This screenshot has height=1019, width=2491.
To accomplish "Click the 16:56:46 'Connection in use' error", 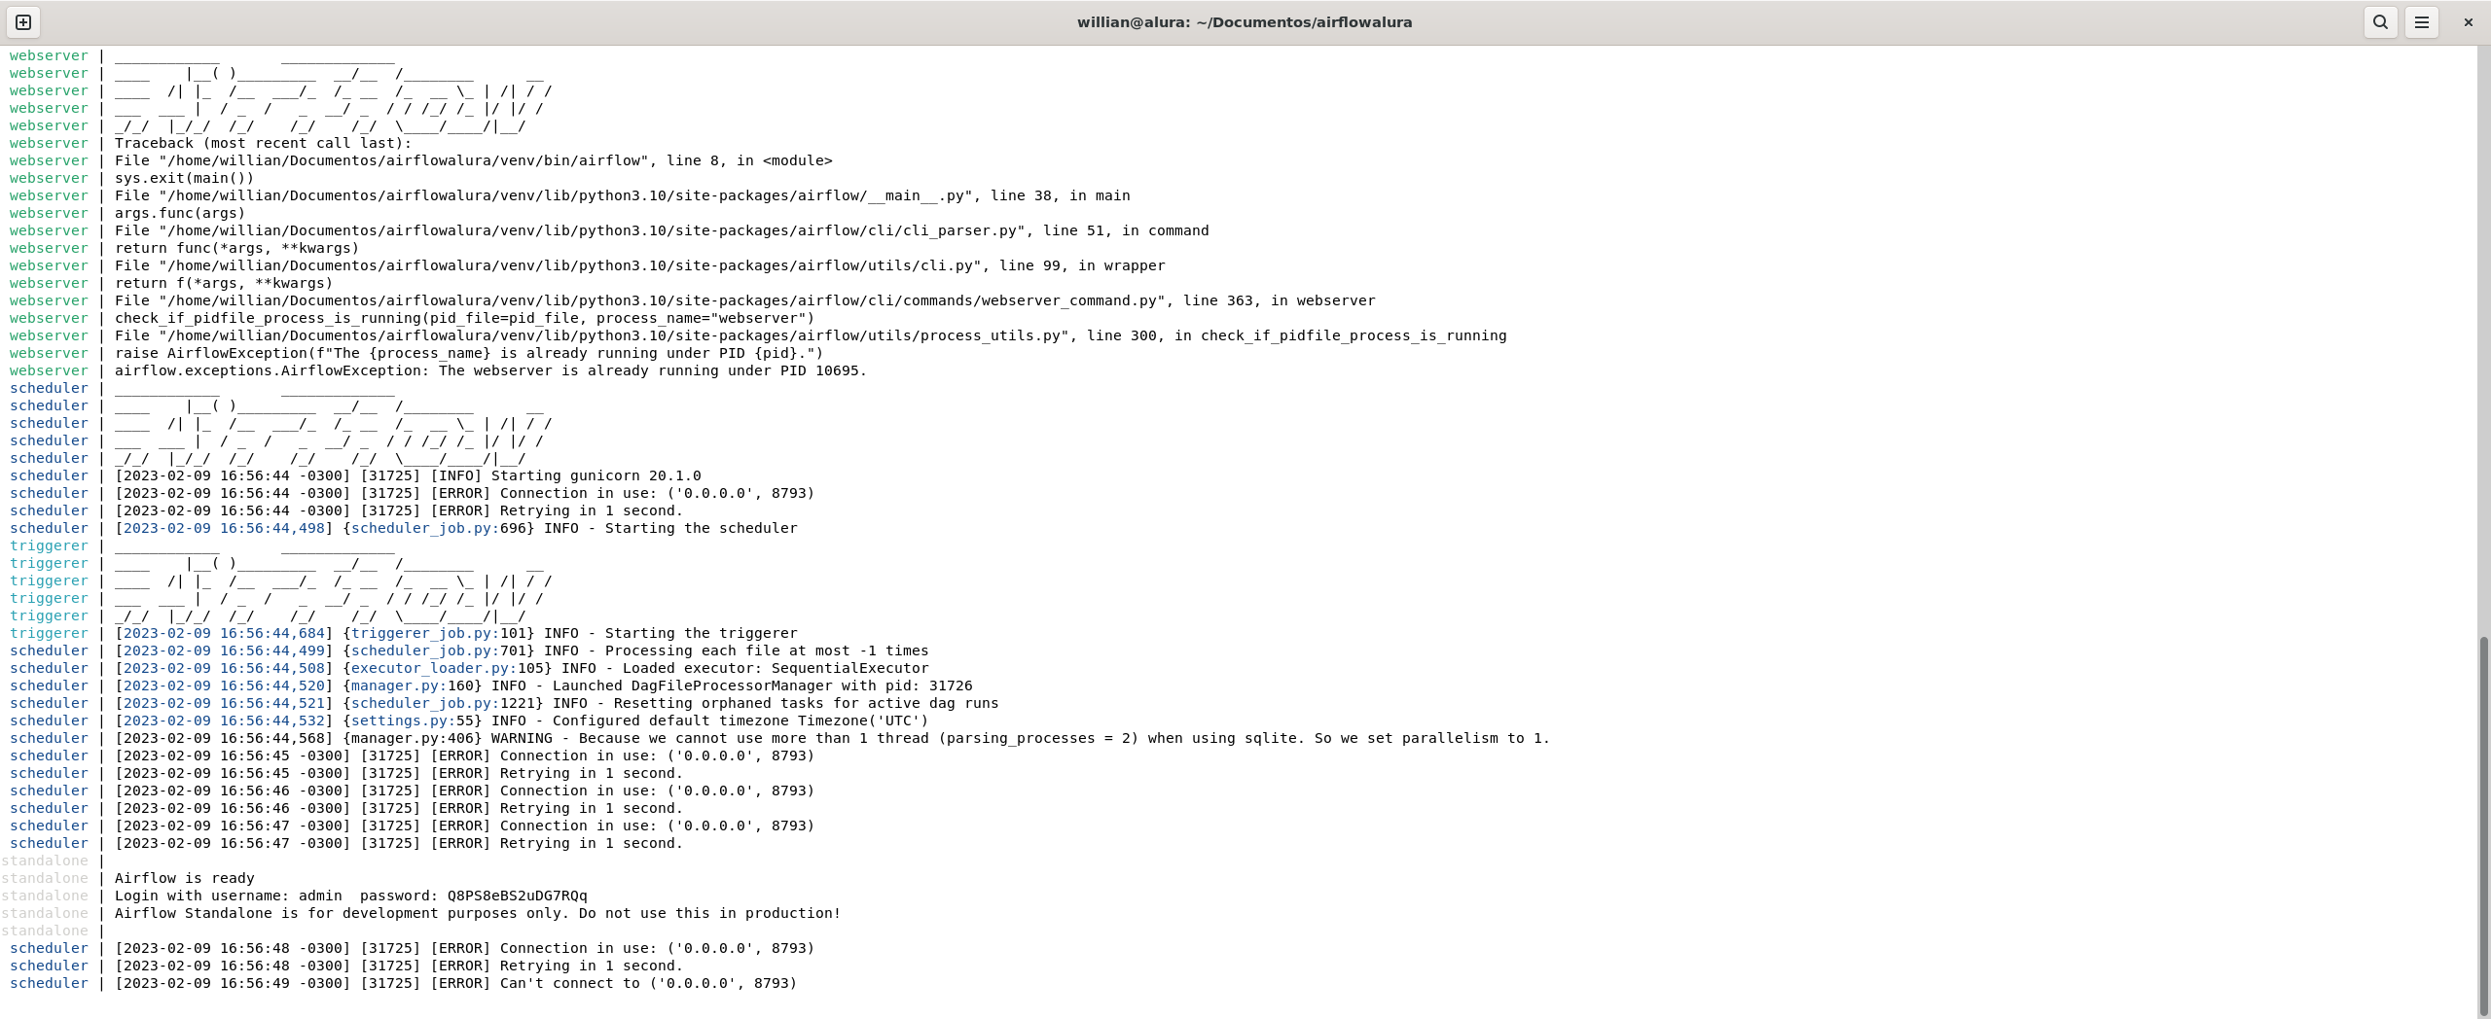I will 465,791.
